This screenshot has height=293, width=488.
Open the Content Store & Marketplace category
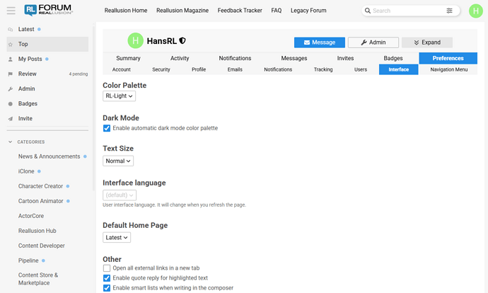[x=38, y=279]
